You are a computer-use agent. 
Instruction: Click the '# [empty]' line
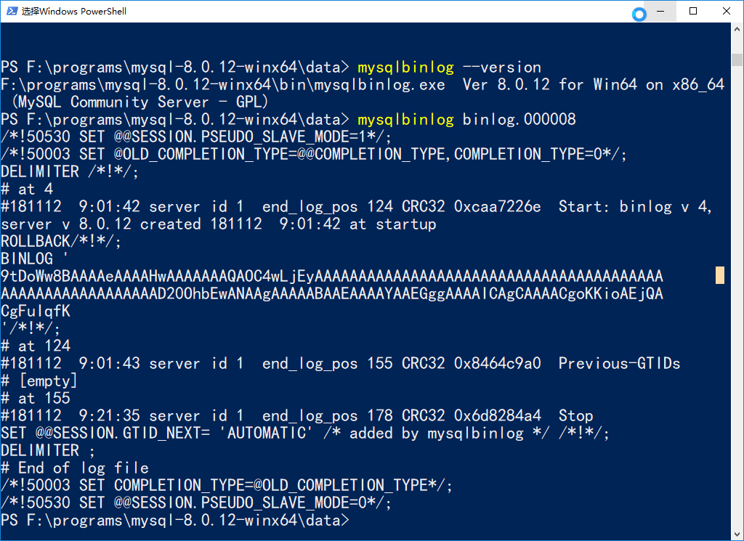point(39,381)
